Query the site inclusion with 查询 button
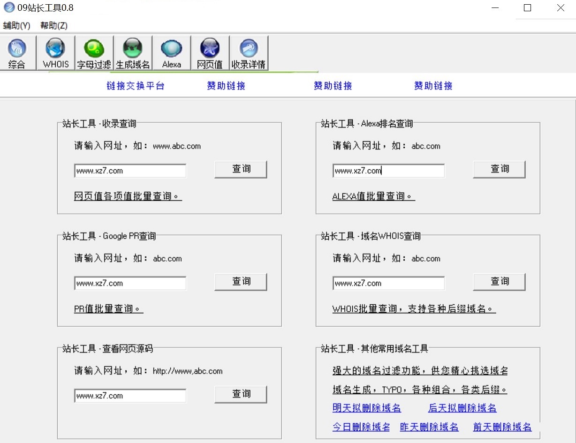This screenshot has width=576, height=443. coord(240,169)
